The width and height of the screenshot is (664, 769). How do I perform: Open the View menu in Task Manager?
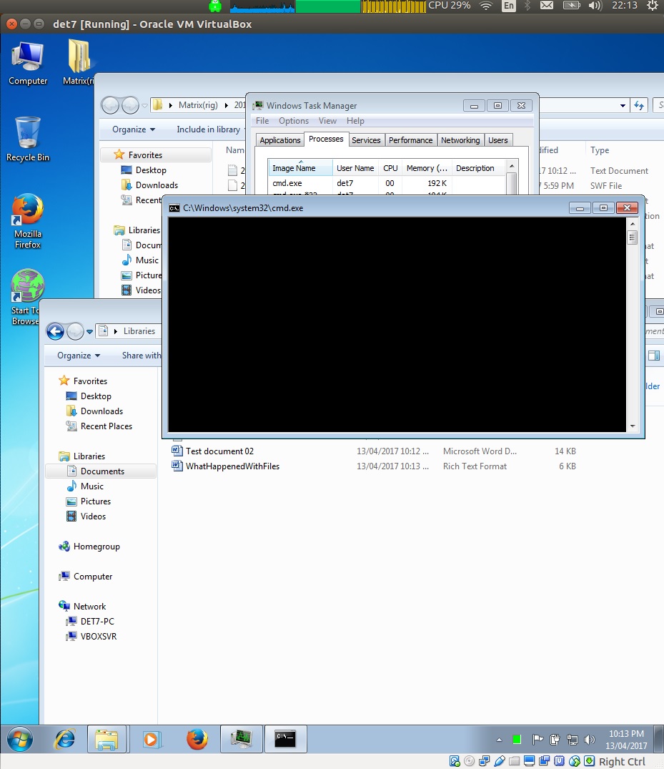(327, 121)
